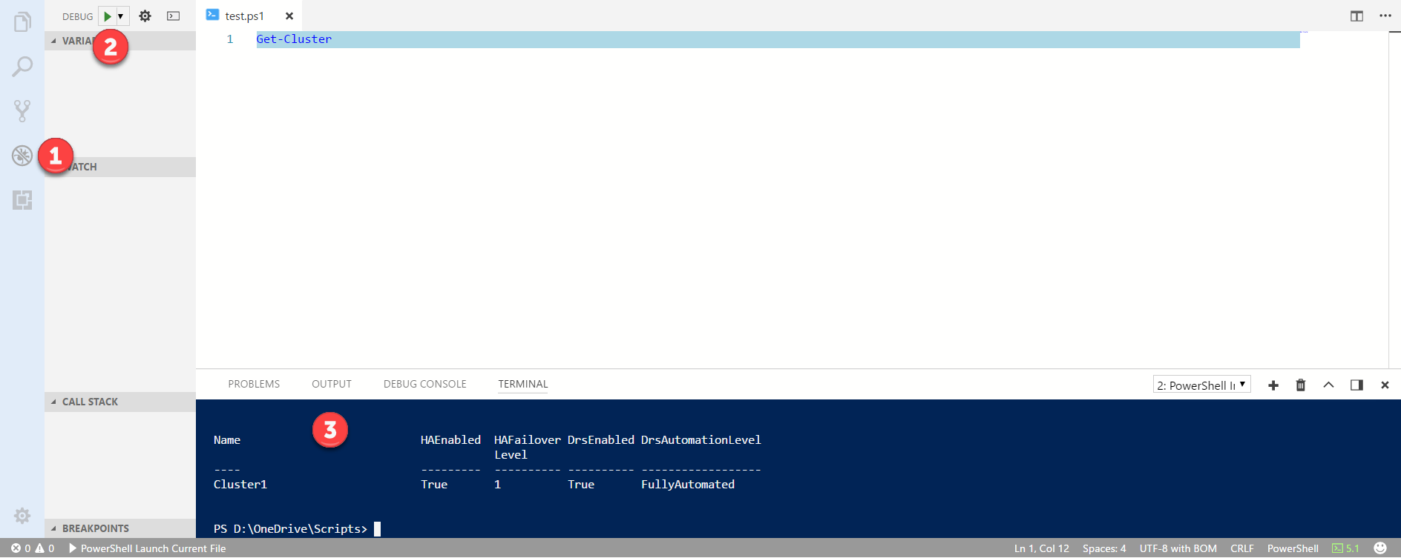This screenshot has width=1401, height=558.
Task: Click the terminal prompt PS D:\OneDrive\Scripts>
Action: (x=290, y=528)
